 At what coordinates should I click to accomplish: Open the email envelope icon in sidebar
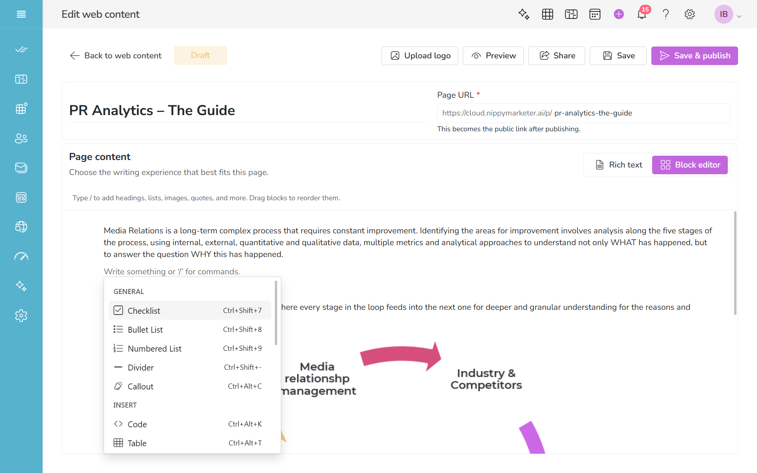click(21, 168)
